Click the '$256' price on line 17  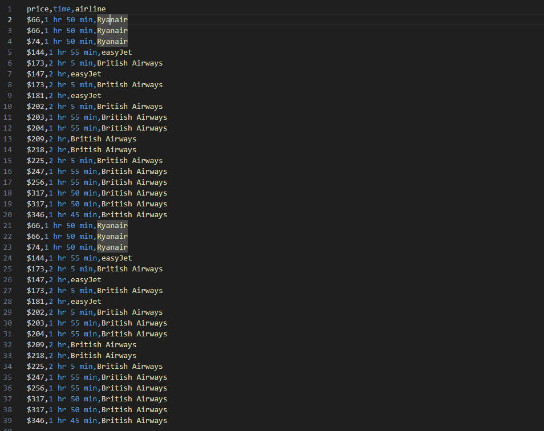(35, 182)
